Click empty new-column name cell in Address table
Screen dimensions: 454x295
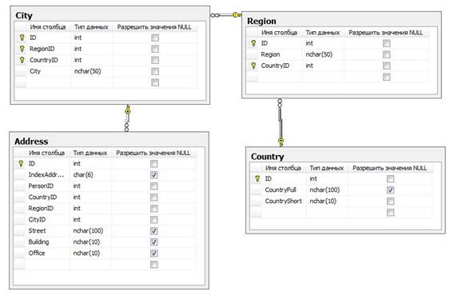click(x=47, y=265)
